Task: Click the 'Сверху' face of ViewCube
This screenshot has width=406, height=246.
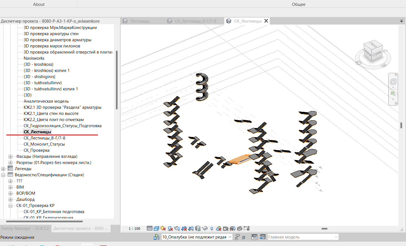Action: pyautogui.click(x=373, y=45)
